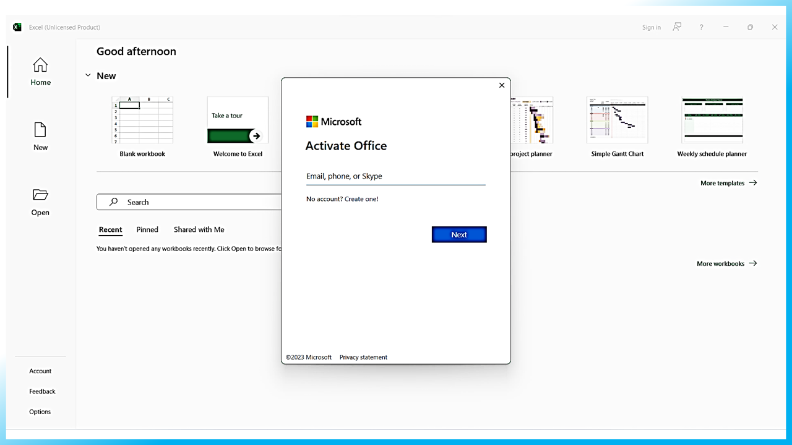This screenshot has width=792, height=445.
Task: Open the Blank workbook template thumbnail
Action: click(142, 120)
